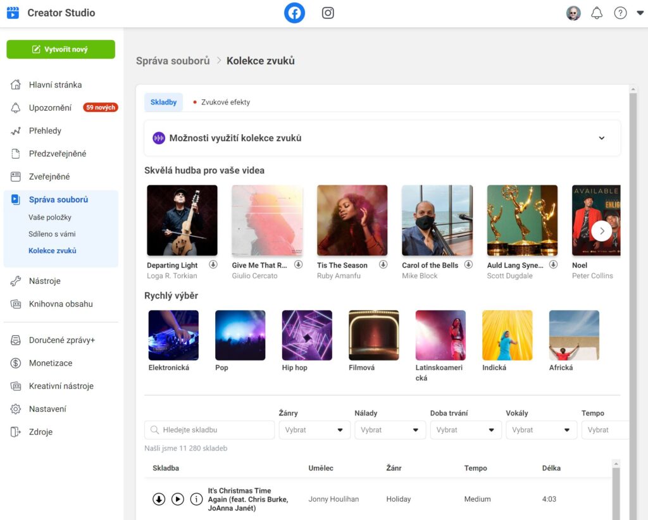Click the Zdroje exit icon
The width and height of the screenshot is (648, 520).
pyautogui.click(x=16, y=432)
